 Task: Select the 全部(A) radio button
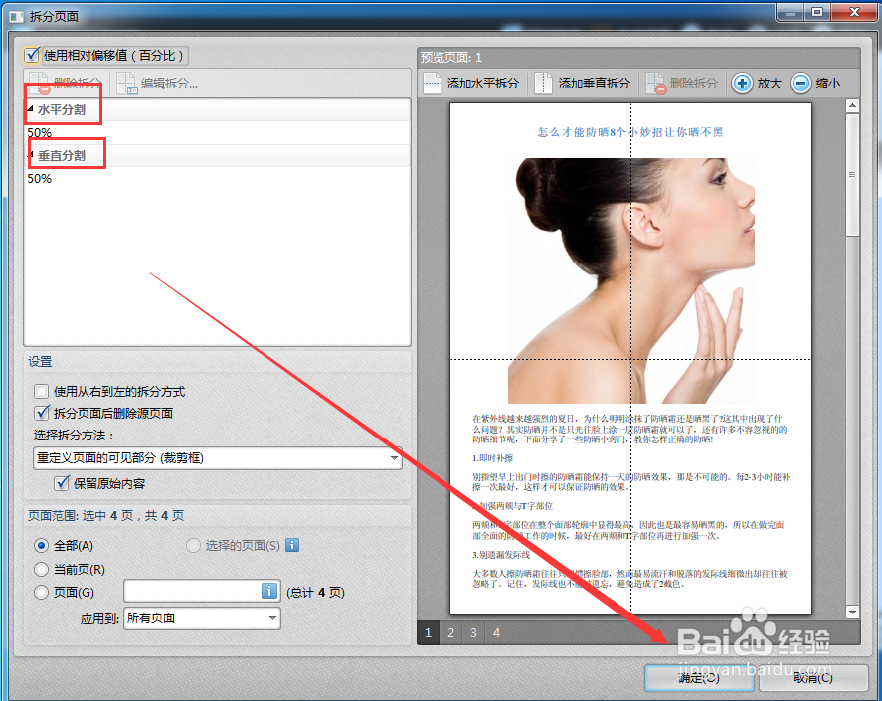(41, 545)
